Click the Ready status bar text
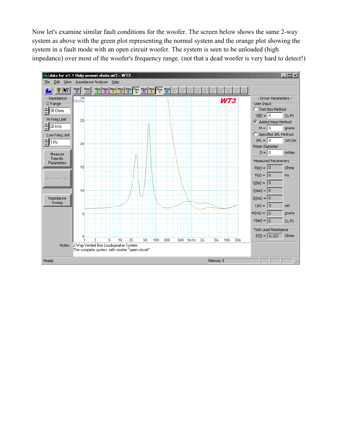 pyautogui.click(x=48, y=261)
